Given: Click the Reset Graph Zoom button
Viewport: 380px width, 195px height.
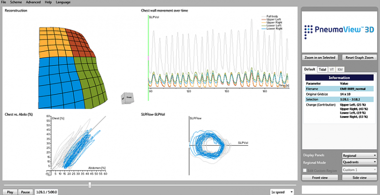Looking at the screenshot, I should pyautogui.click(x=359, y=57).
